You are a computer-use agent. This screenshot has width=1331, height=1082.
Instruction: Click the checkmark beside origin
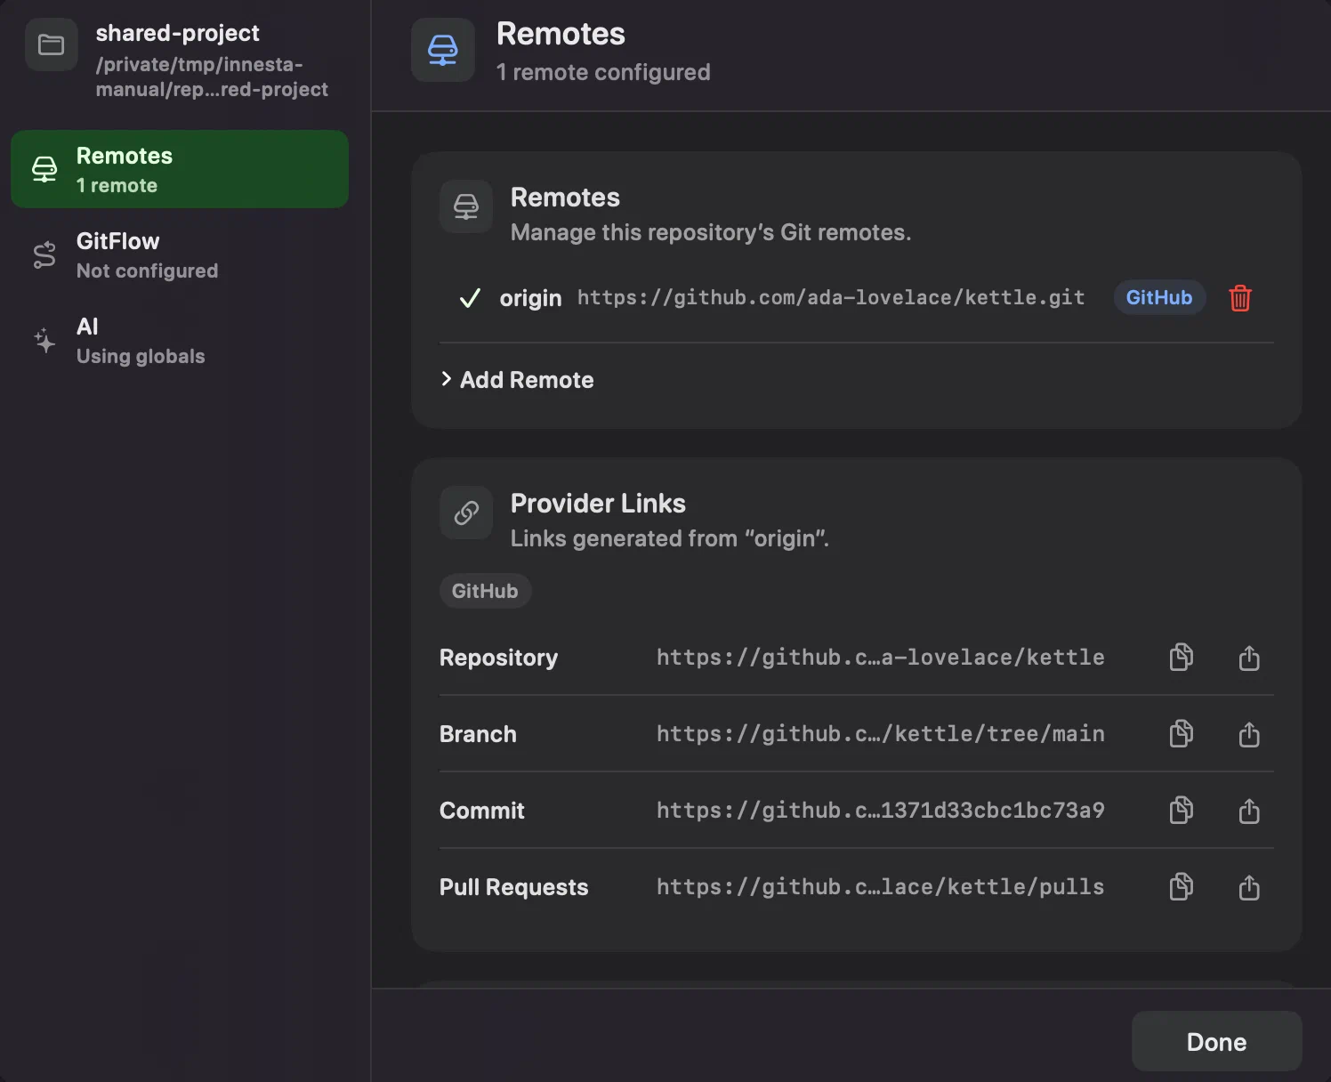click(470, 298)
